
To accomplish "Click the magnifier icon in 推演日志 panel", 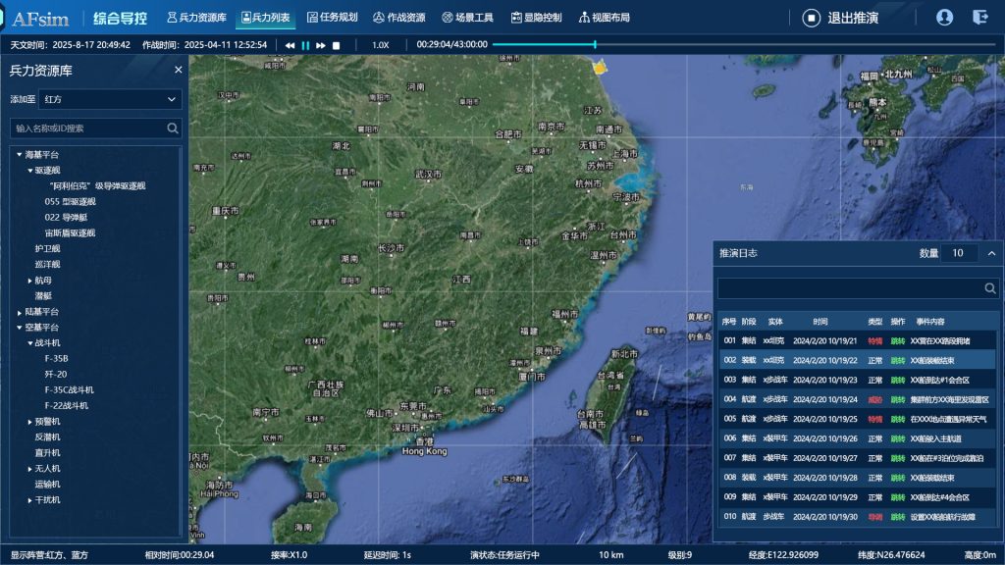I will [x=990, y=288].
